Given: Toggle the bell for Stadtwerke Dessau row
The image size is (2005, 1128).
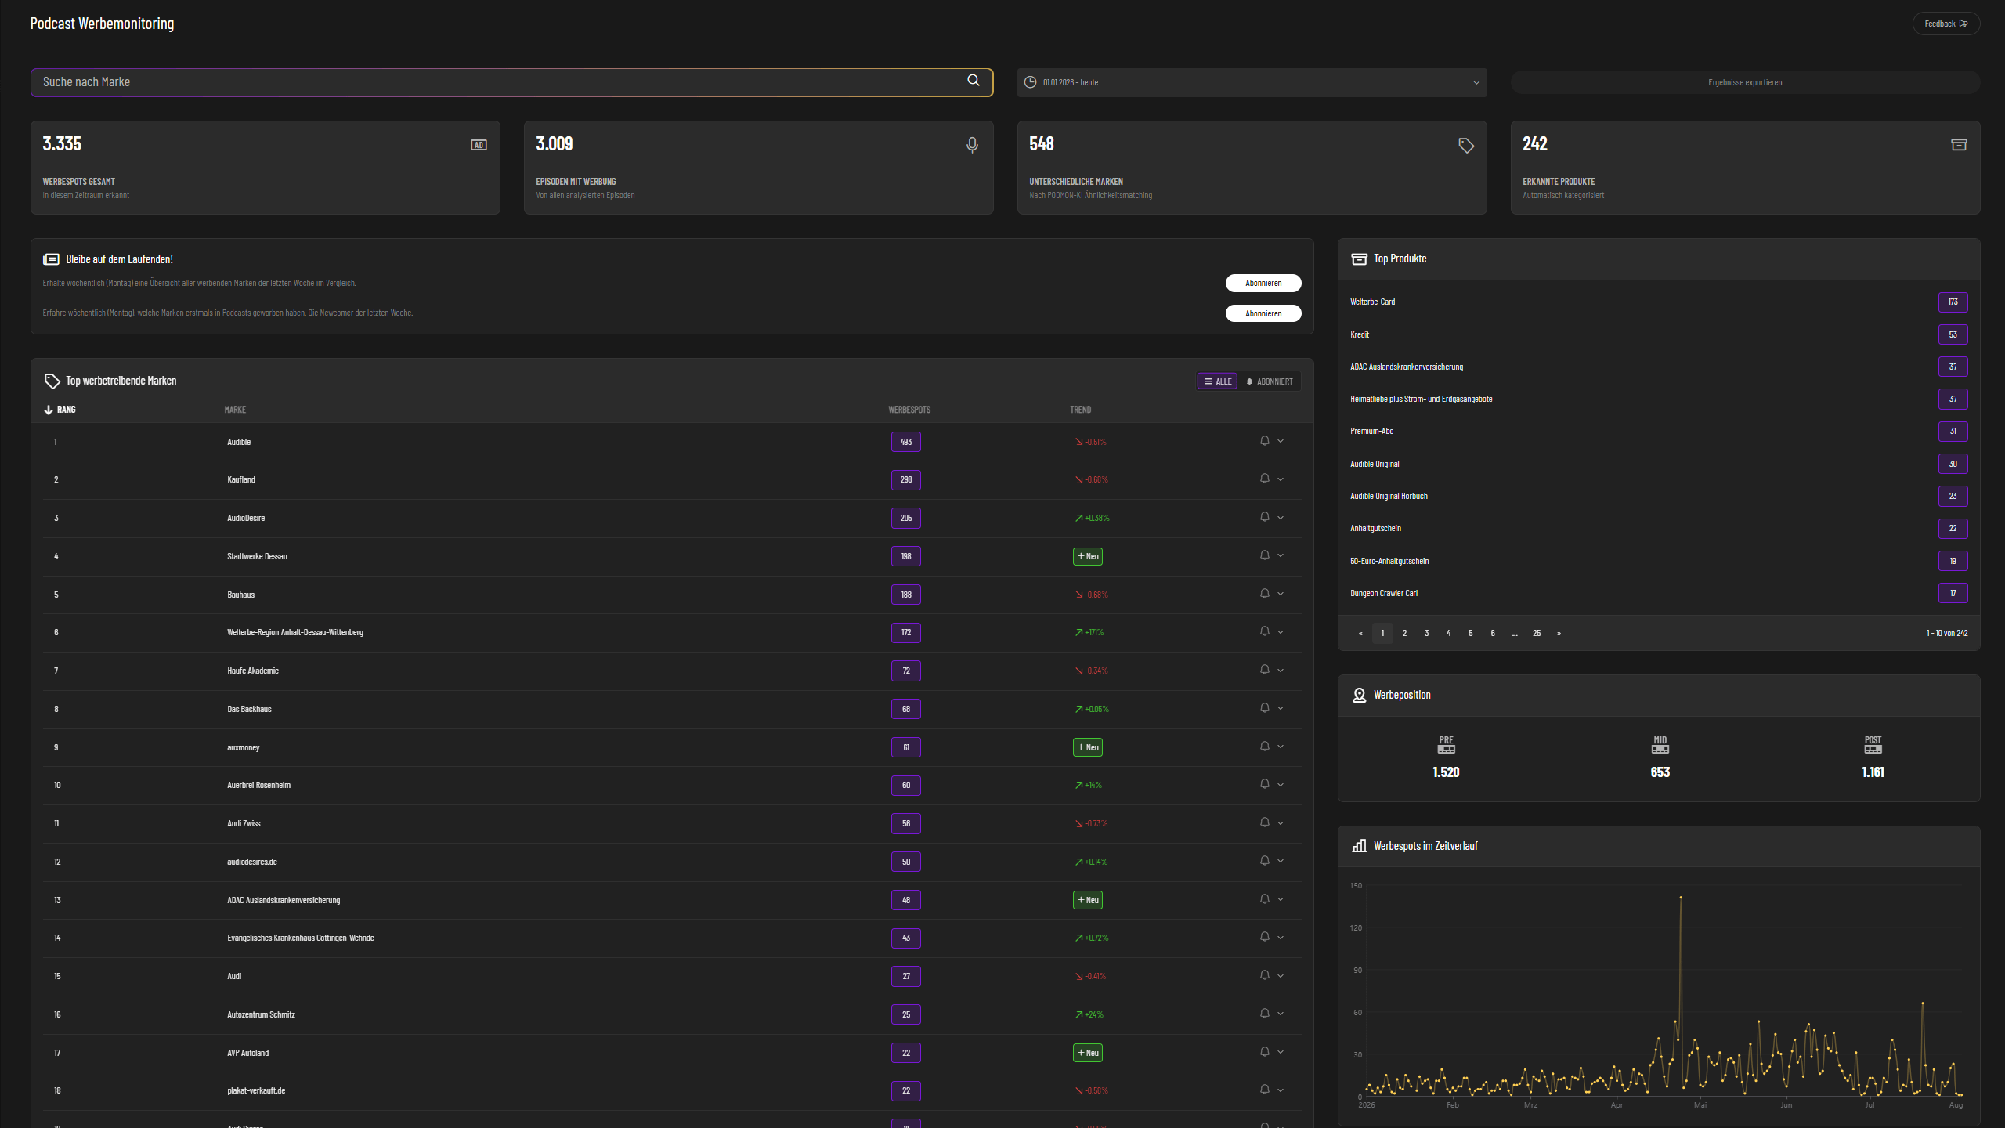Looking at the screenshot, I should point(1264,555).
